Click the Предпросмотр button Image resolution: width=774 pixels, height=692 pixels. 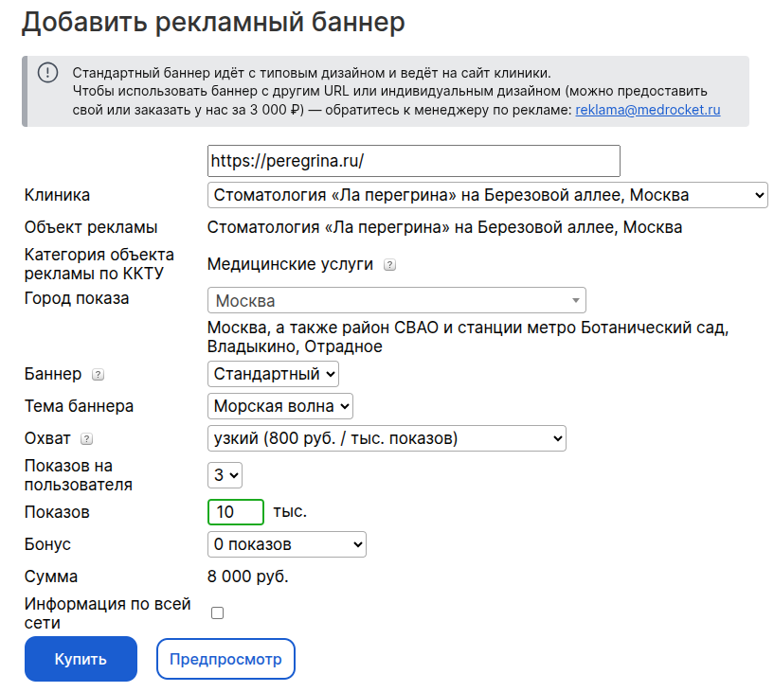coord(225,659)
